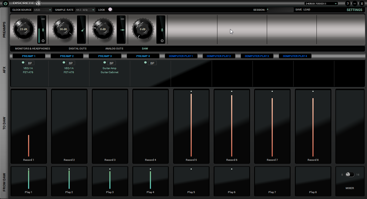Open the SETTINGS panel
This screenshot has width=367, height=199.
355,10
